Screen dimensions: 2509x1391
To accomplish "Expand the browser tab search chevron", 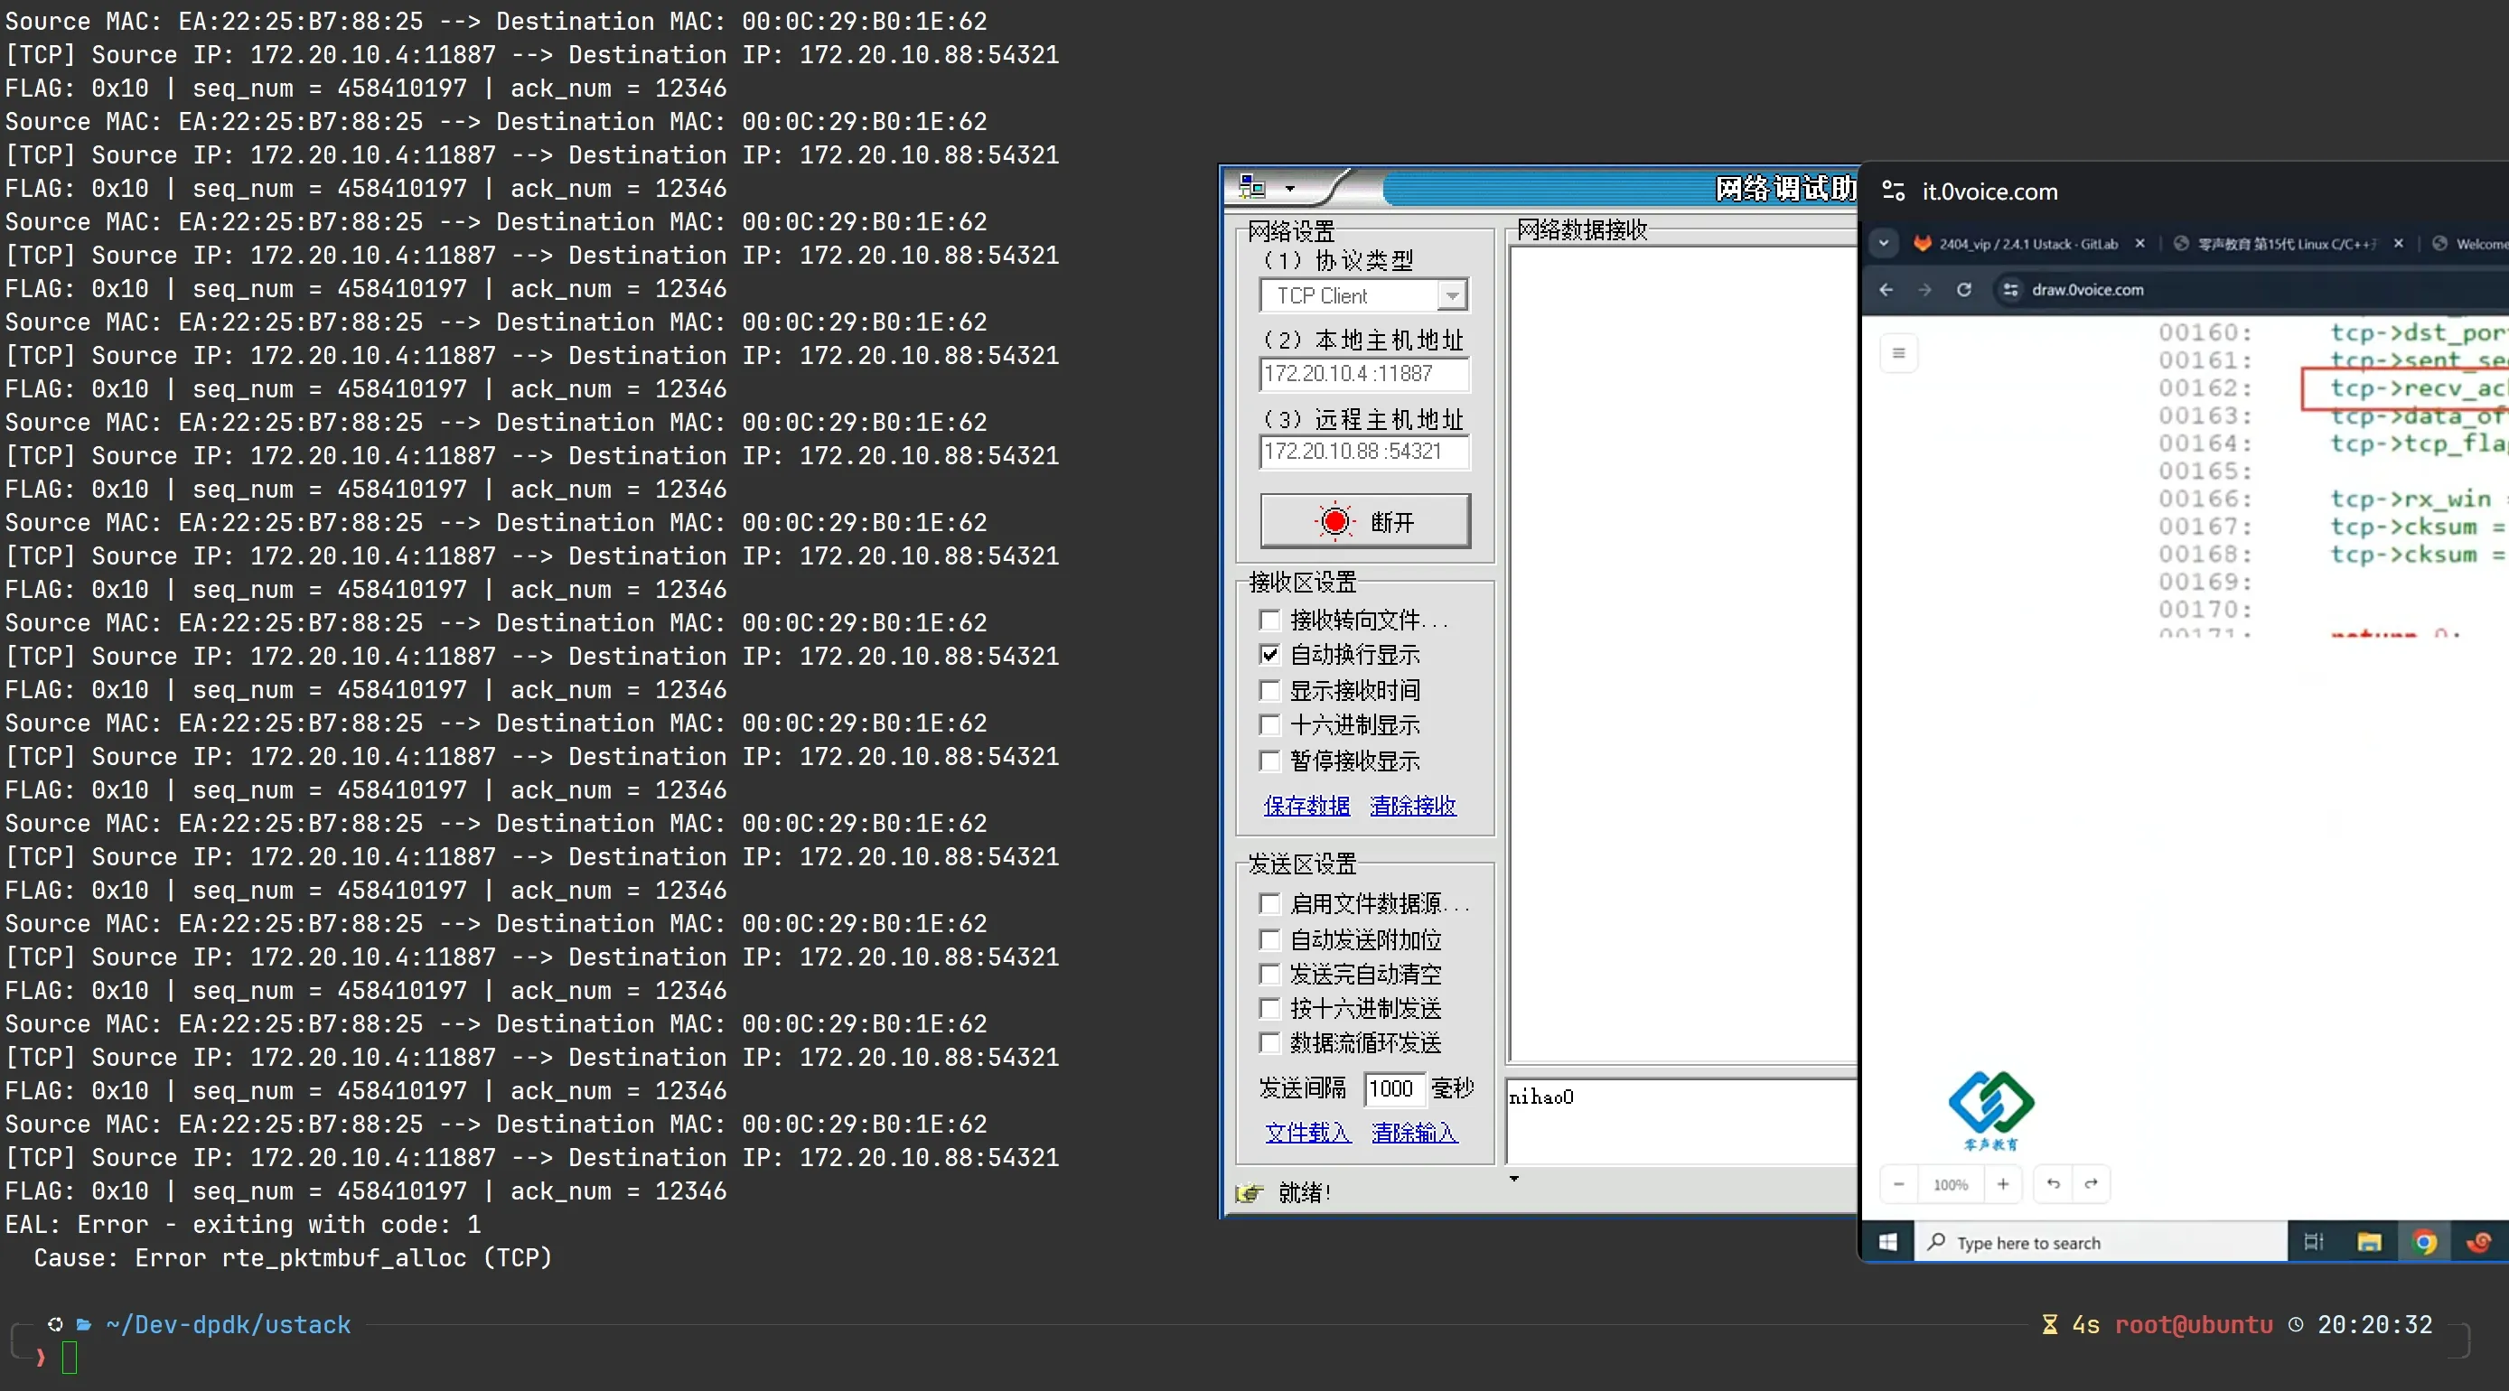I will coord(1884,243).
